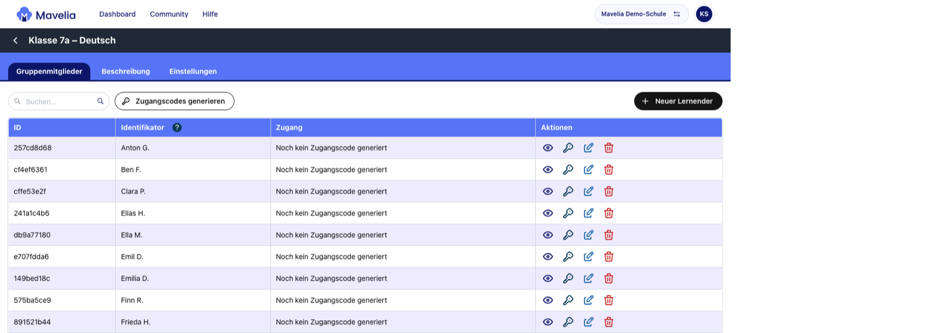The image size is (931, 333).
Task: View details of Emilia D.
Action: point(548,278)
